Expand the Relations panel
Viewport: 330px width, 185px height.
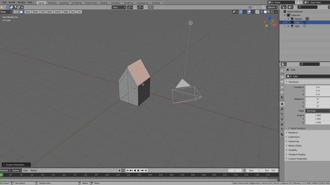point(293,133)
